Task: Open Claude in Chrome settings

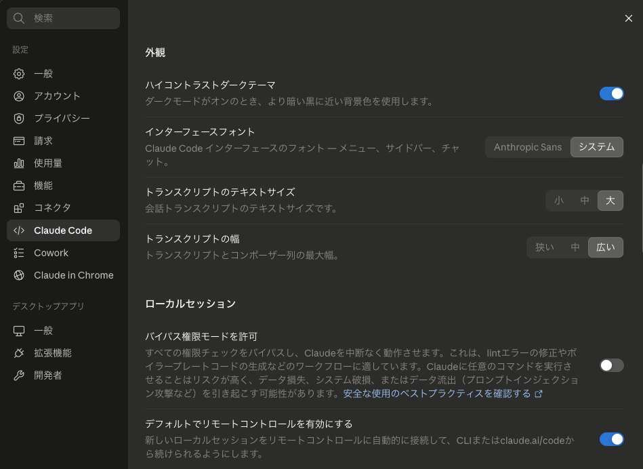Action: click(x=63, y=275)
